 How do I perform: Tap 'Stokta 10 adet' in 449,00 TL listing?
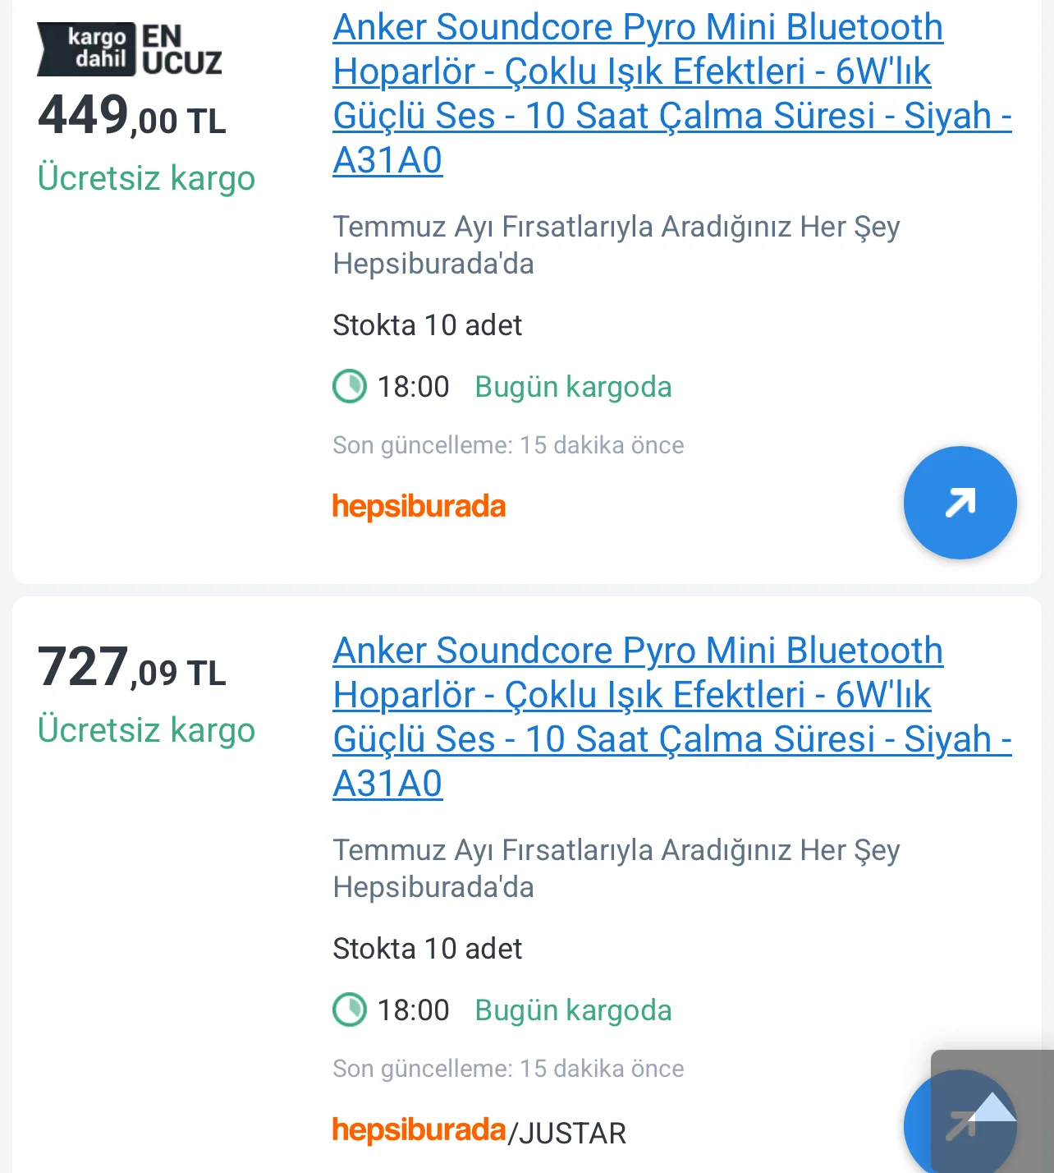pyautogui.click(x=427, y=325)
